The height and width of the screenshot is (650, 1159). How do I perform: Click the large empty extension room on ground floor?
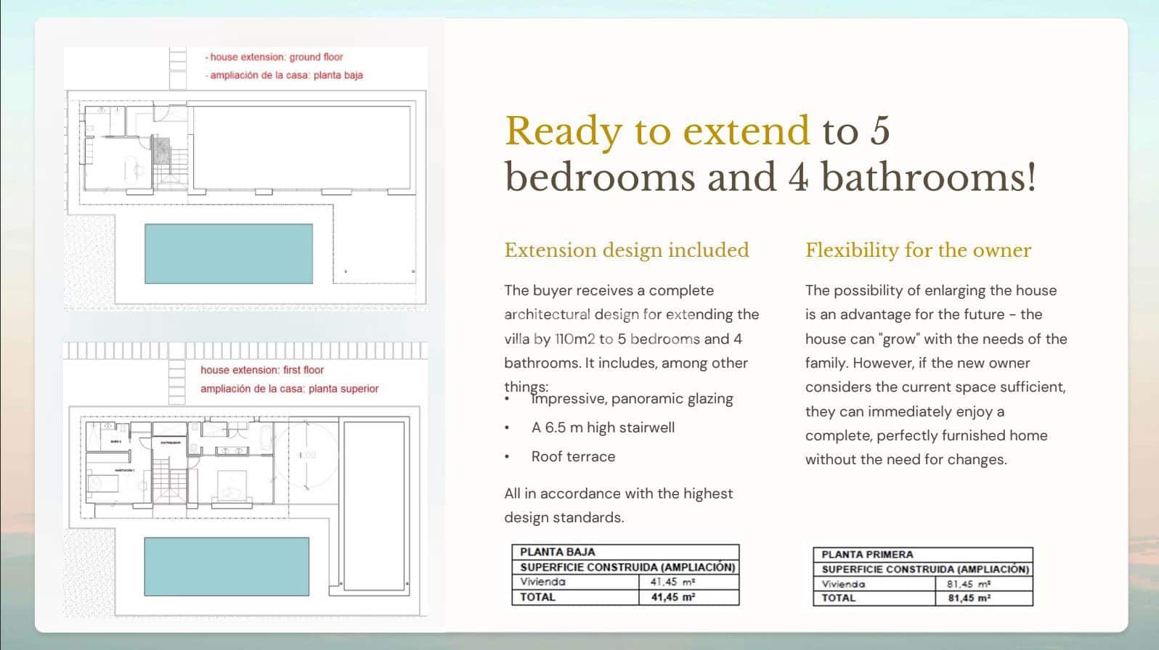tap(301, 147)
